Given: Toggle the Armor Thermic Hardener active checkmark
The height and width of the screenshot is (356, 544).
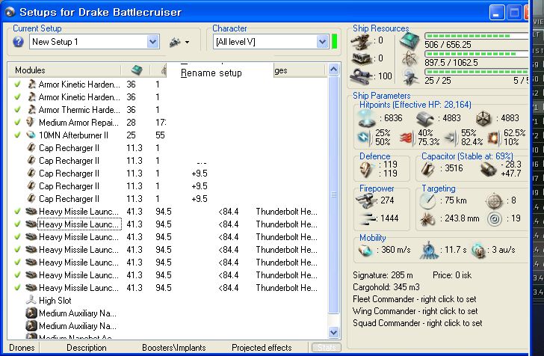Looking at the screenshot, I should click(x=17, y=110).
